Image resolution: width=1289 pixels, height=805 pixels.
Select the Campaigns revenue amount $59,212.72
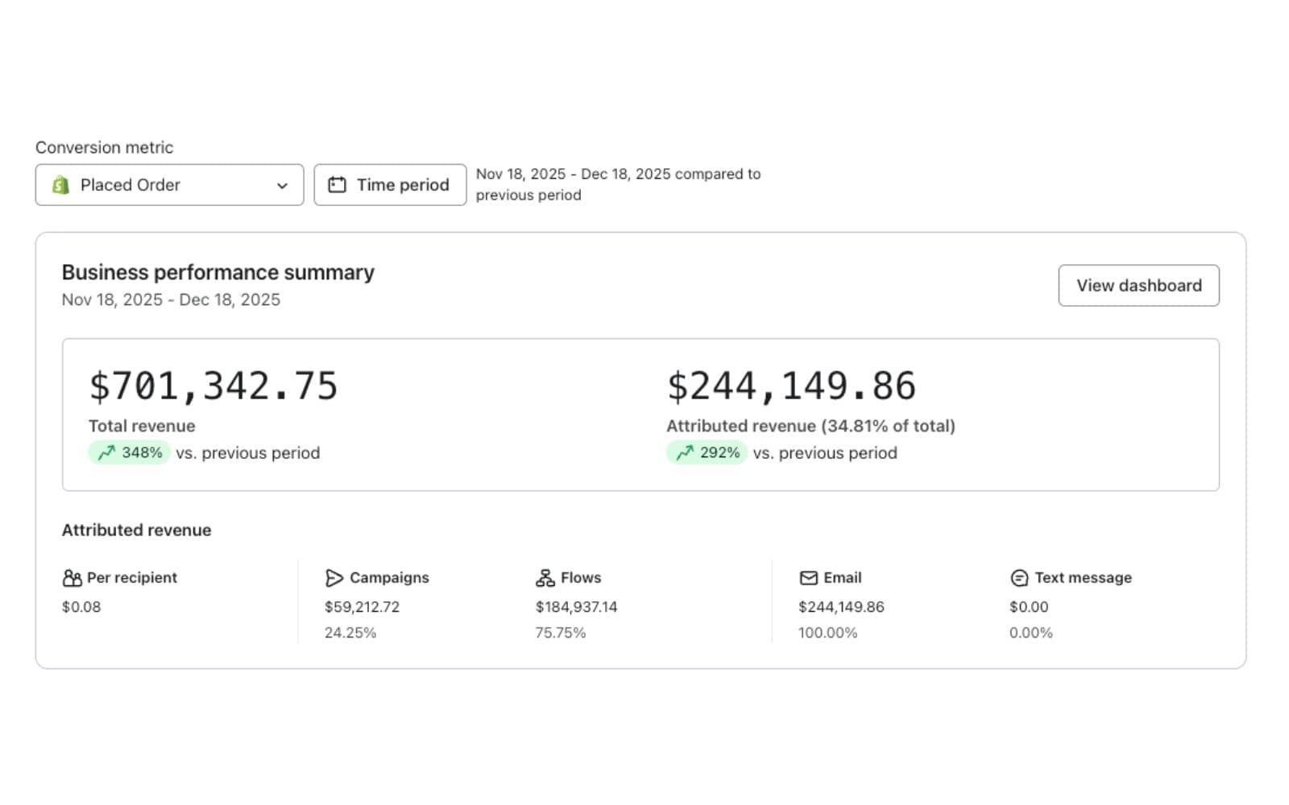pyautogui.click(x=362, y=607)
